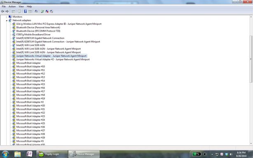Select Microsoft 6to4 Adapter #11
This screenshot has width=253, height=158.
[x=30, y=70]
